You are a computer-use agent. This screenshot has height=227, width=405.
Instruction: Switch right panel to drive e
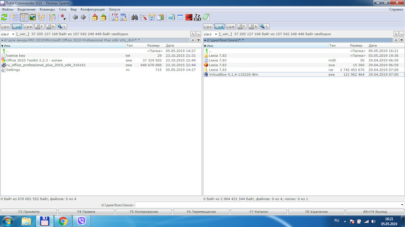pyautogui.click(x=231, y=26)
